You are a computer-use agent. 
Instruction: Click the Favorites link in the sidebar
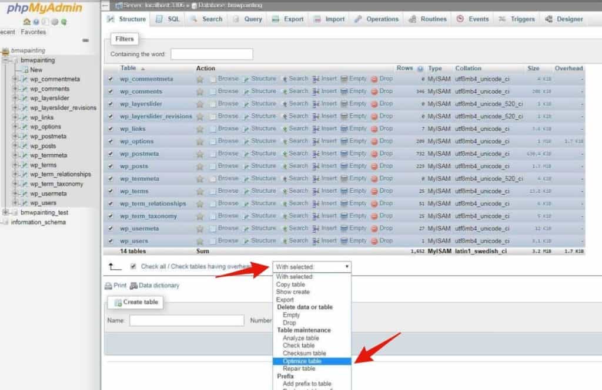pos(34,32)
